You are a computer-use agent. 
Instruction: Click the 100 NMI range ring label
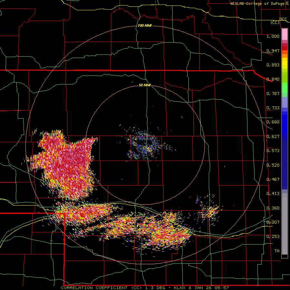pos(145,25)
